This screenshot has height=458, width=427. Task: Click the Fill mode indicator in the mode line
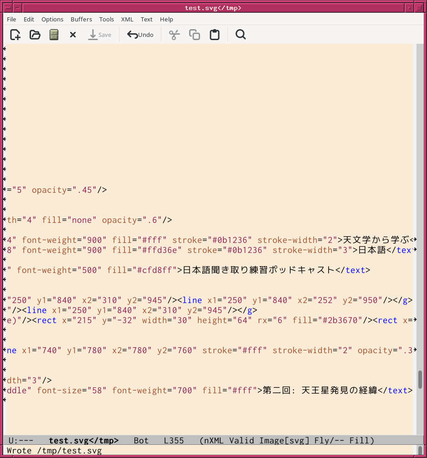[x=360, y=441]
